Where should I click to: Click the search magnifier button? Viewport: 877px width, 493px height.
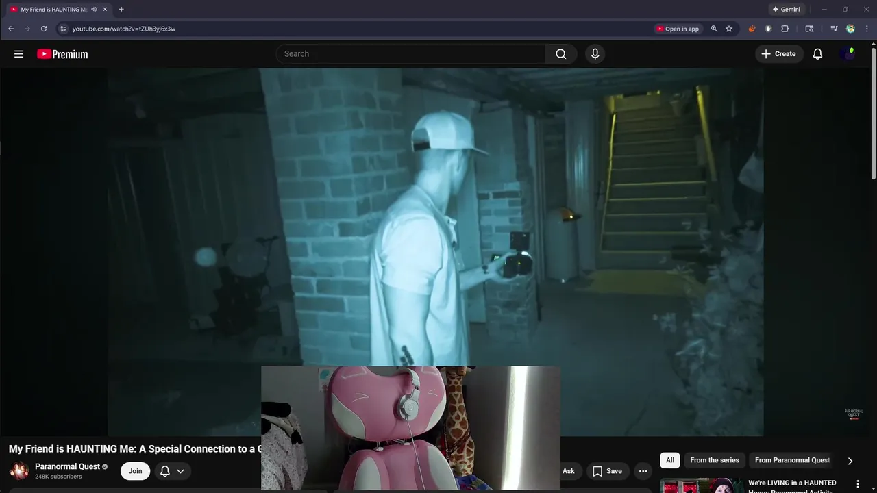(x=561, y=54)
